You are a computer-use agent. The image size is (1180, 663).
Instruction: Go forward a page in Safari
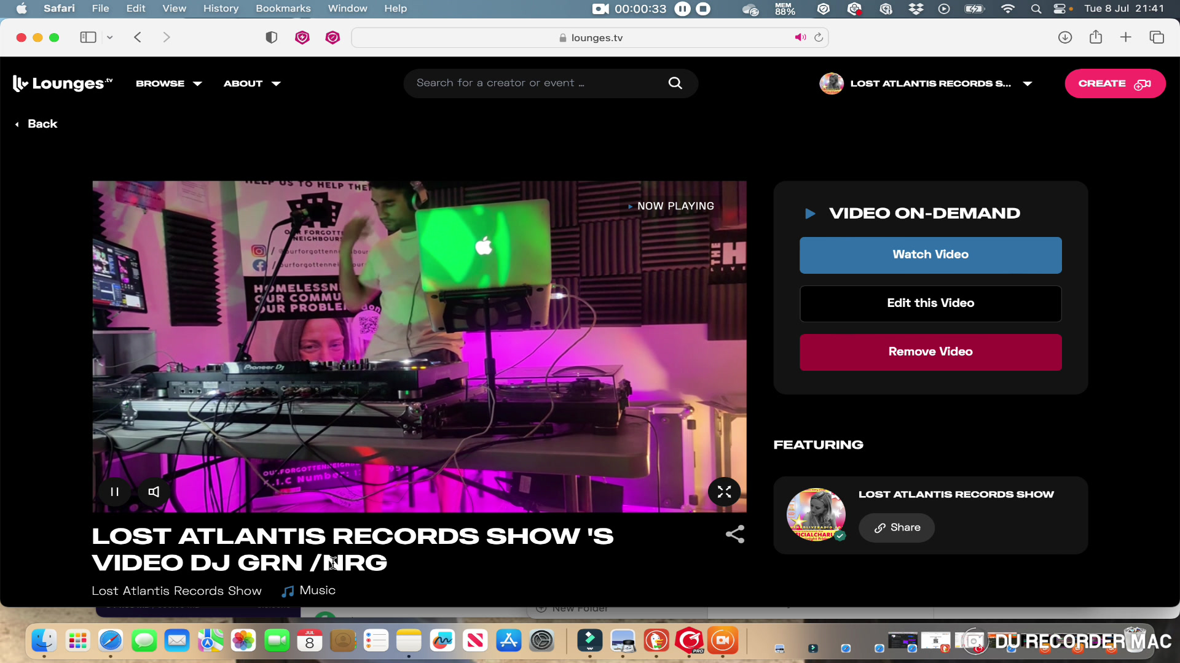166,37
